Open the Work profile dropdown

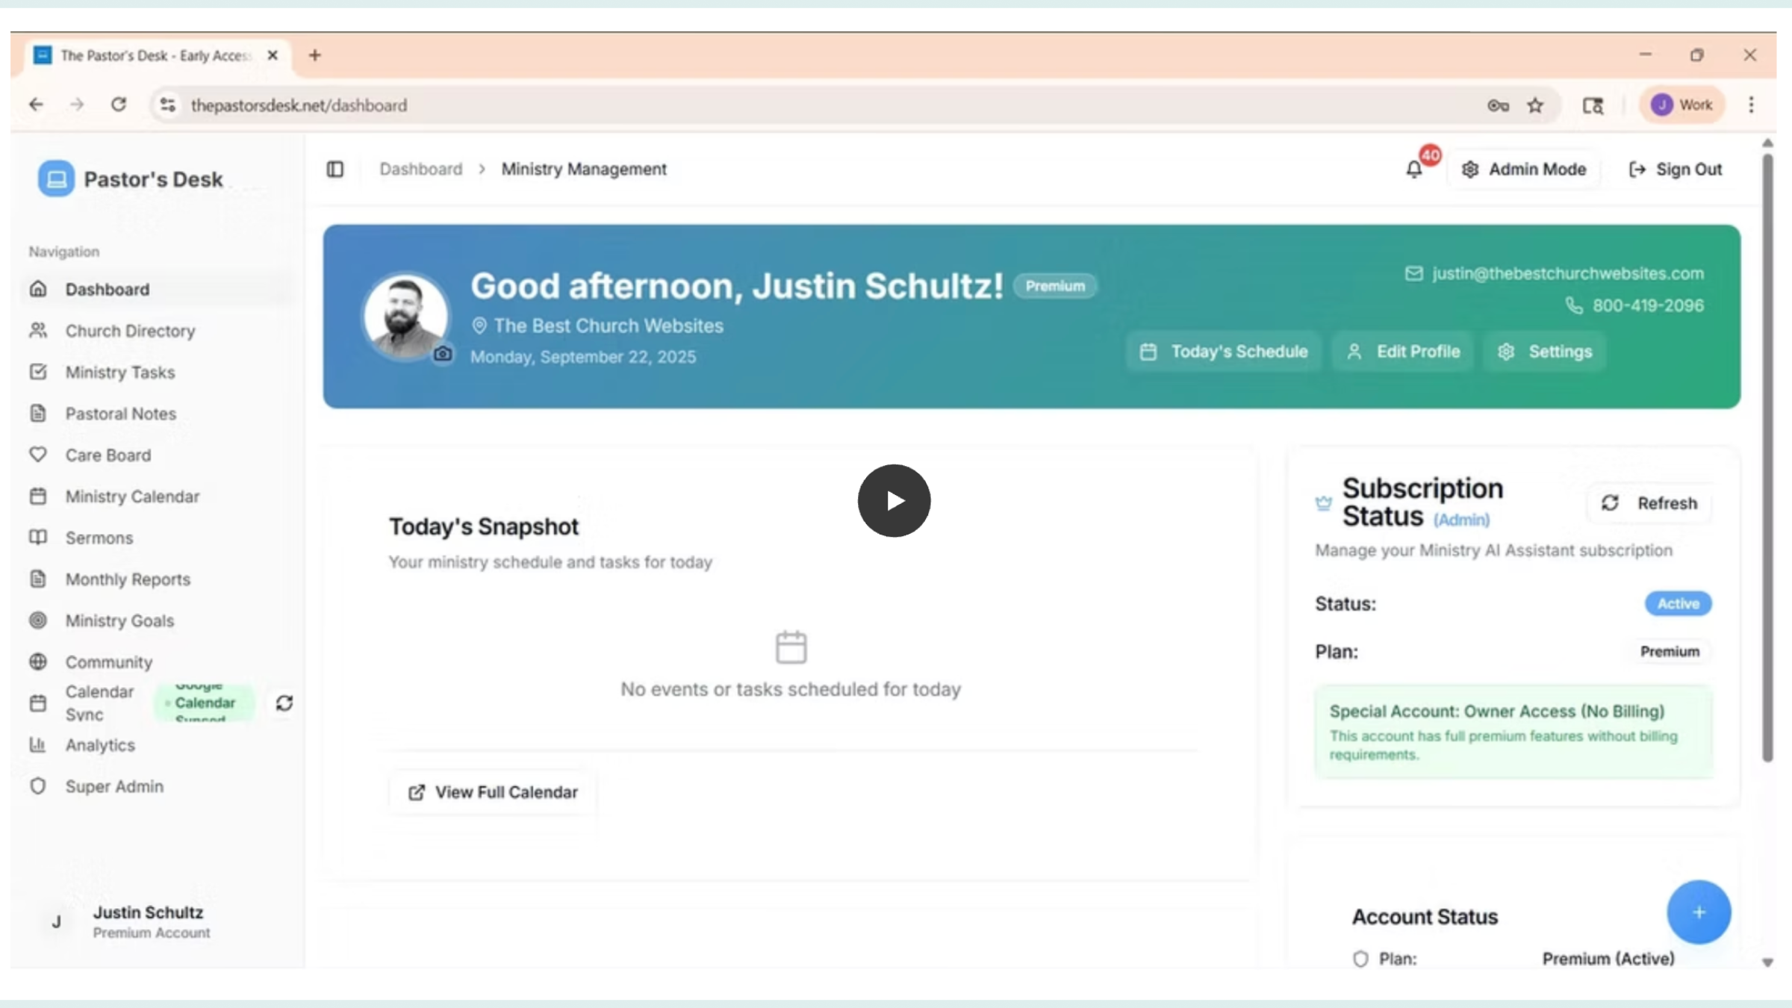coord(1682,105)
